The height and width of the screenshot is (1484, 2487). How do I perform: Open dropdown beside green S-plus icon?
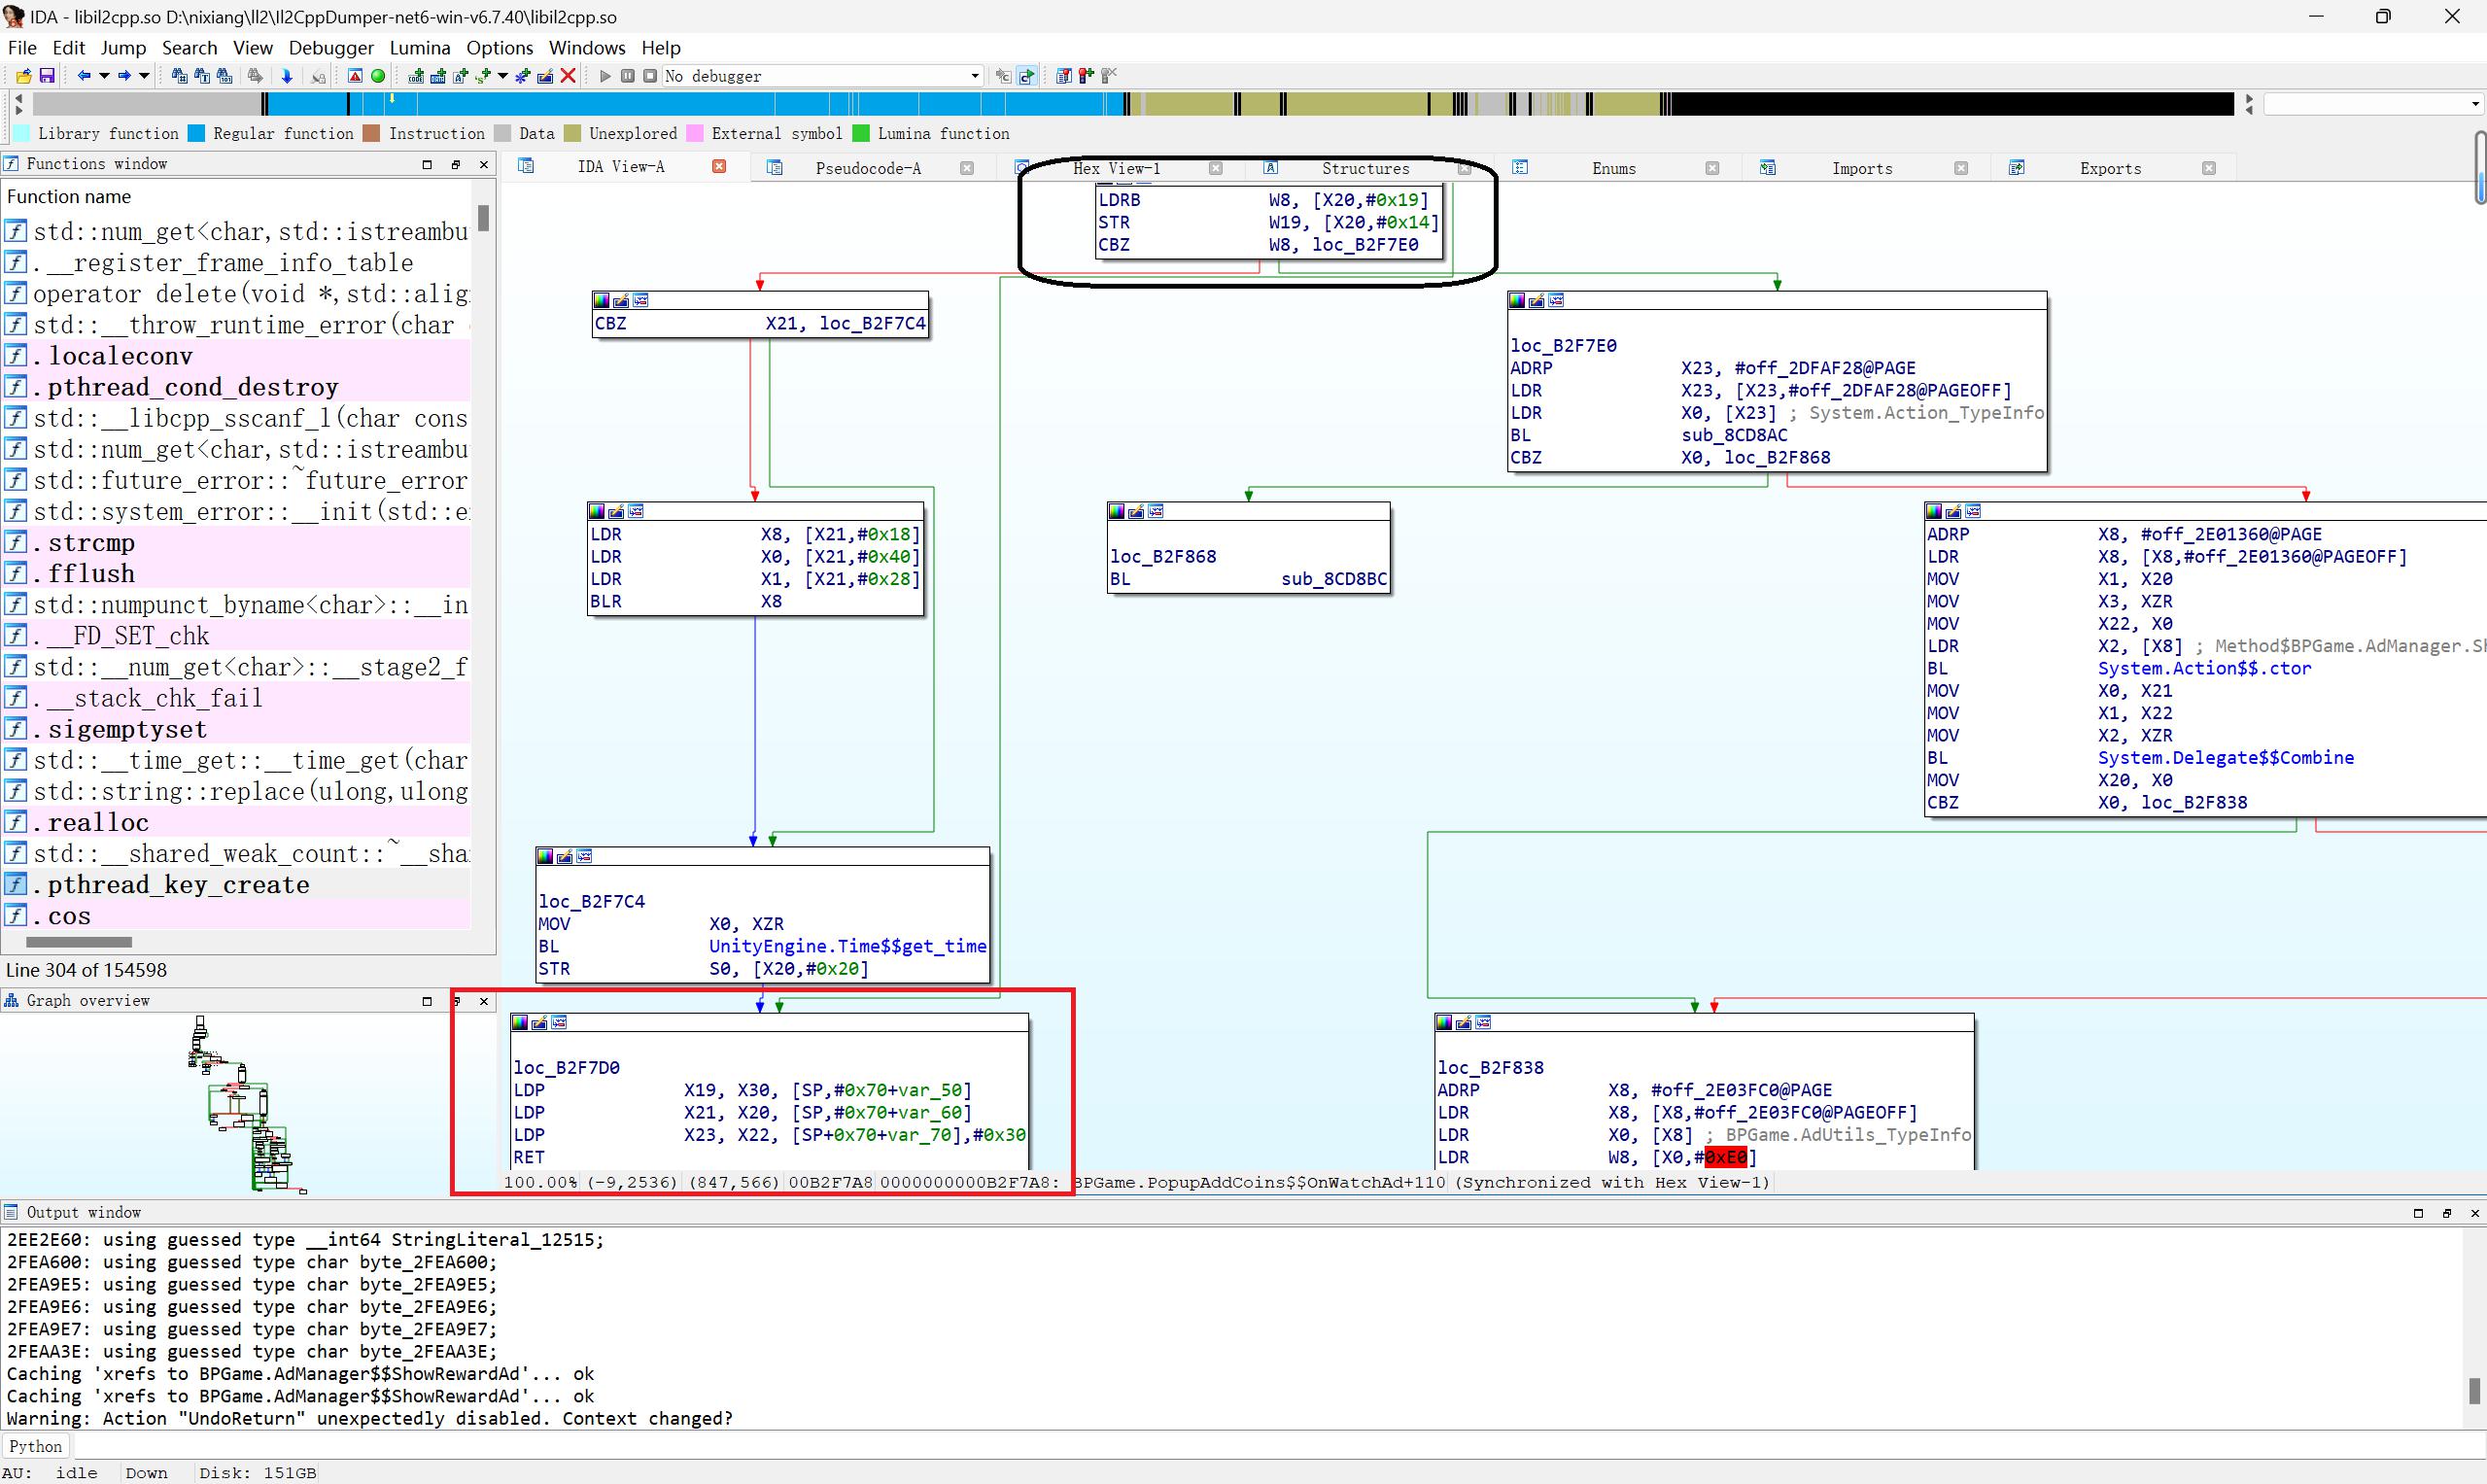[x=502, y=76]
